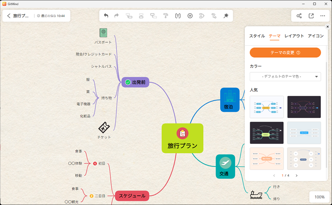Go back using the left chevron
Viewport: 332px width, 205px height.
[9, 16]
